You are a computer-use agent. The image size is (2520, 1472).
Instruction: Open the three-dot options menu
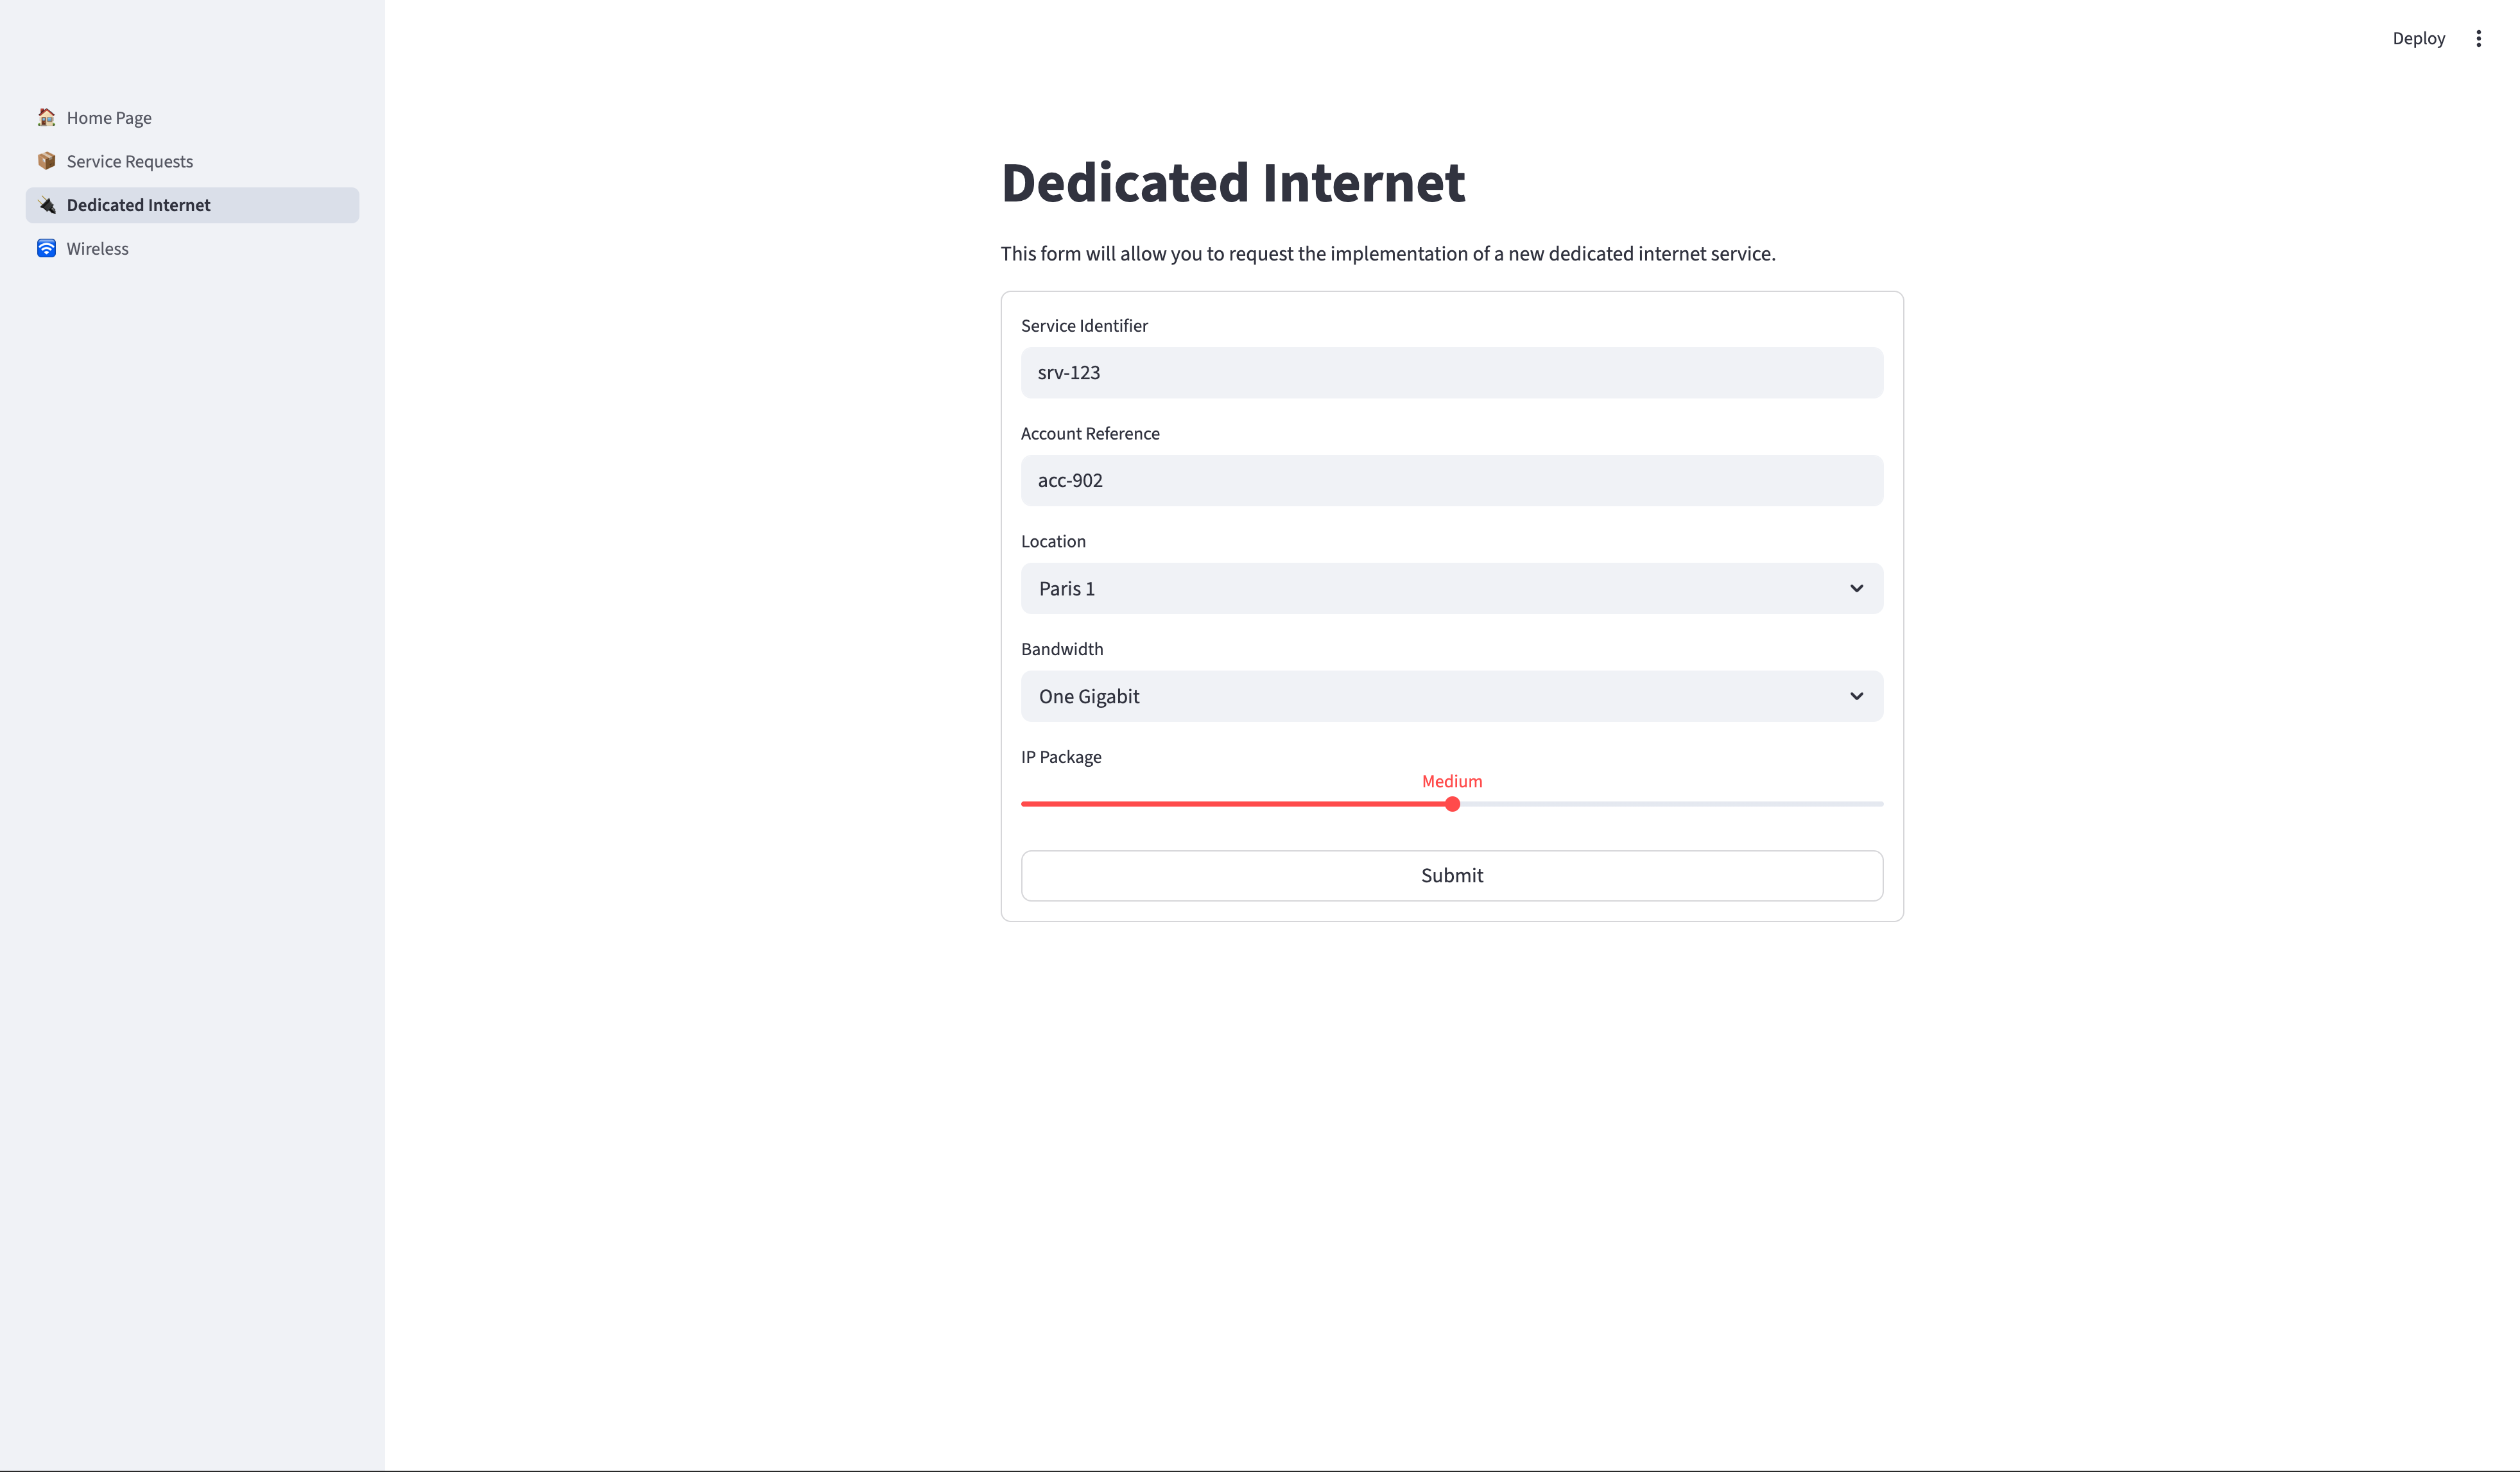point(2479,38)
